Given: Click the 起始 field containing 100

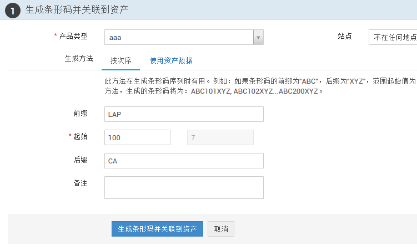Looking at the screenshot, I should click(x=137, y=137).
